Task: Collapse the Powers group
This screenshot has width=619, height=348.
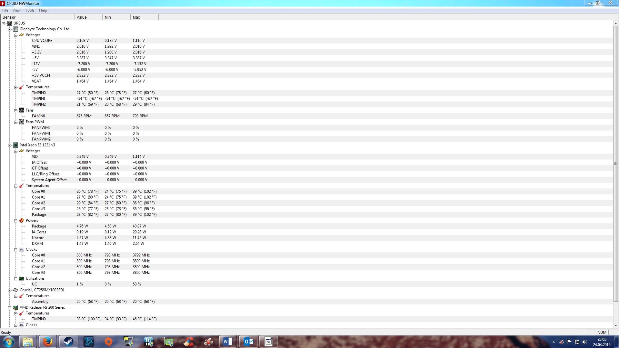Action: 16,221
